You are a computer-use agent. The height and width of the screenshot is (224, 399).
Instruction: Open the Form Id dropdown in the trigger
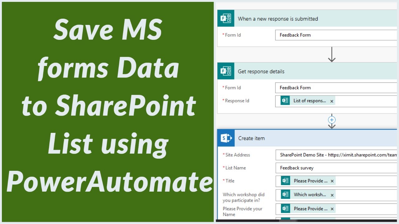click(336, 35)
